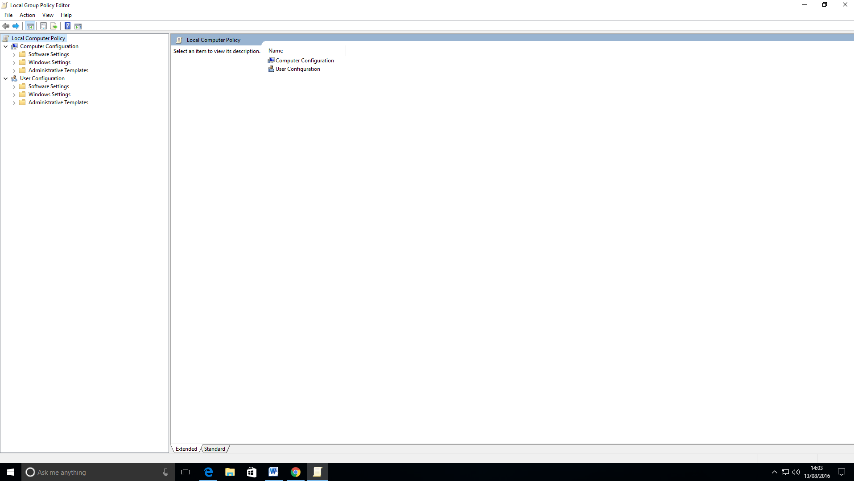Open Help via blue question mark icon
Viewport: 854px width, 481px height.
click(67, 26)
